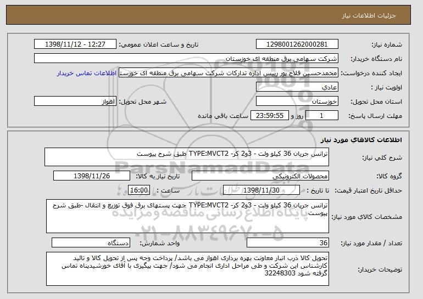Click the unit of measure field دستگاه
423x299 pixels.
point(91,242)
